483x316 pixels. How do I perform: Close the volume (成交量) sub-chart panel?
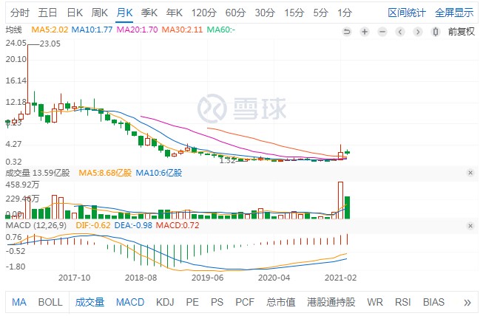470,173
